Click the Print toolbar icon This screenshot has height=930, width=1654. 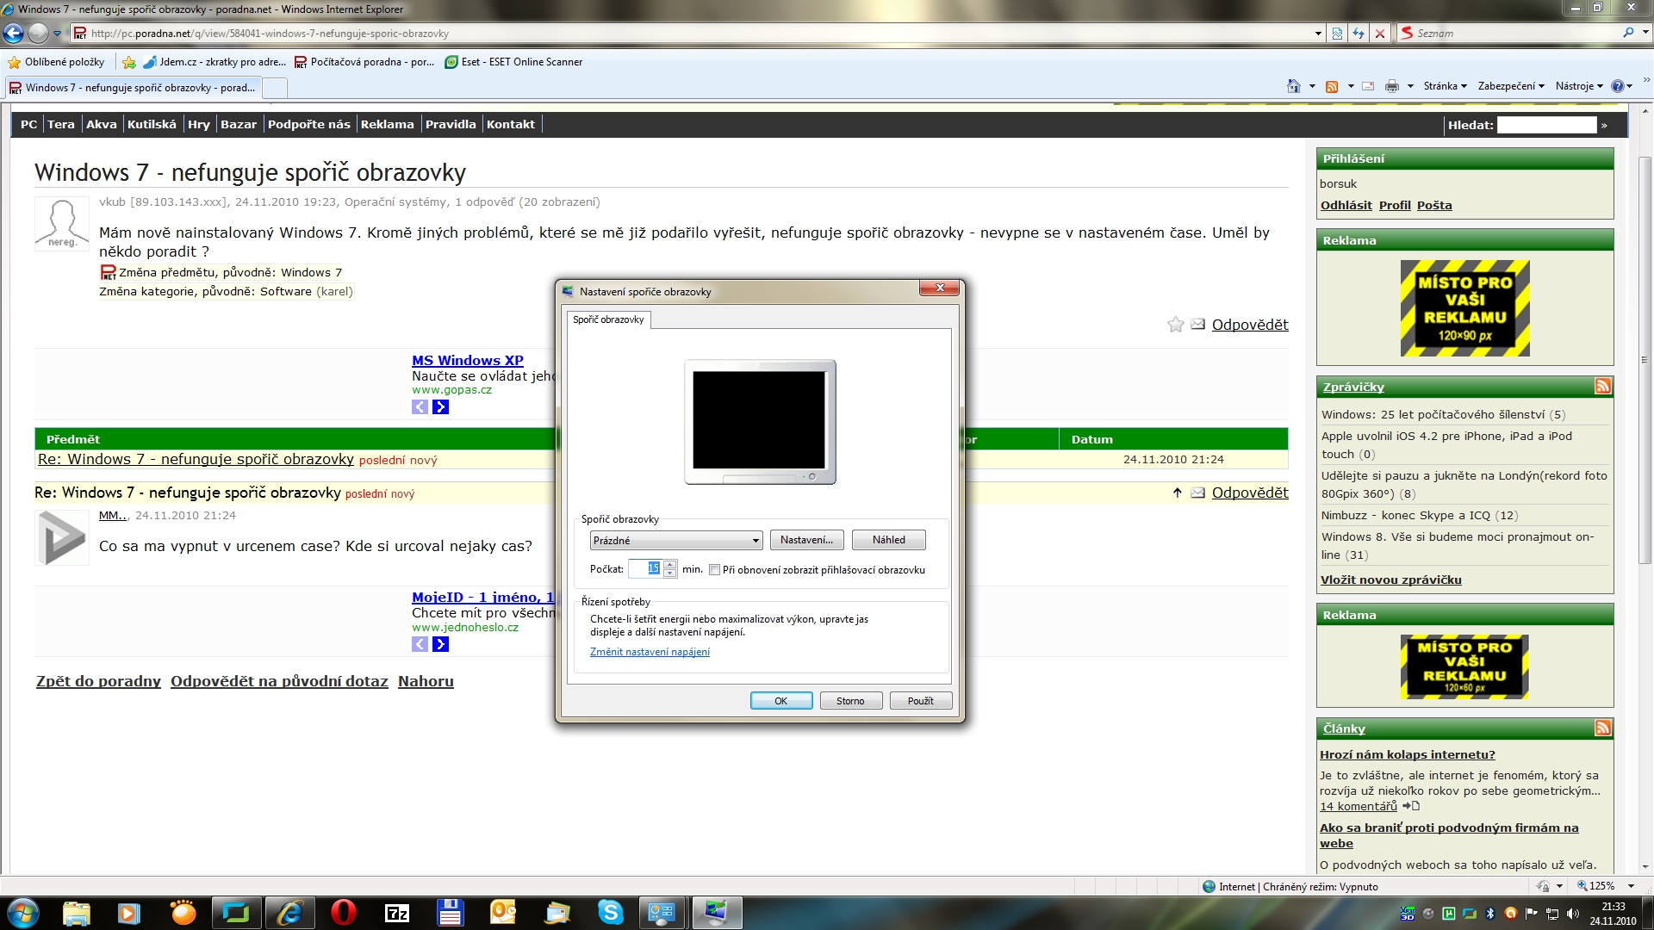click(1391, 86)
